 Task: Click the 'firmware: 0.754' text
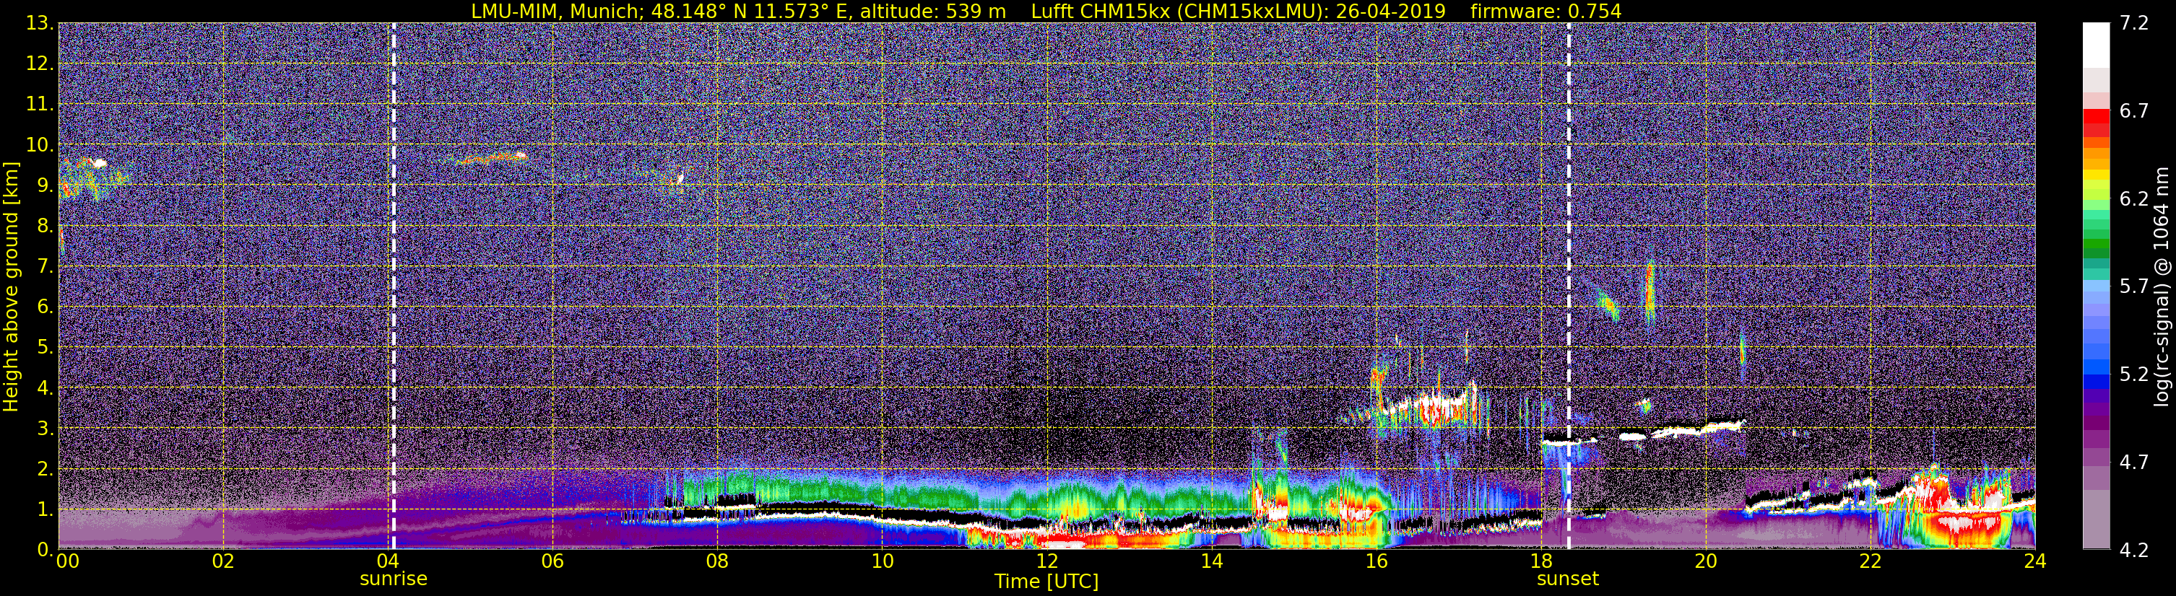1546,11
